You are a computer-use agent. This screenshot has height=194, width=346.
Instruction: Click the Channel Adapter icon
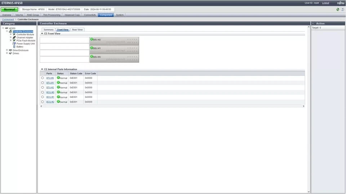click(x=14, y=37)
